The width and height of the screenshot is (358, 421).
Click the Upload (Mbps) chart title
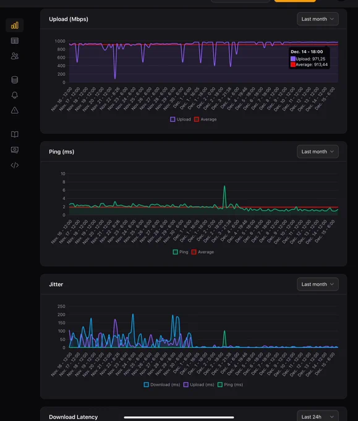69,19
